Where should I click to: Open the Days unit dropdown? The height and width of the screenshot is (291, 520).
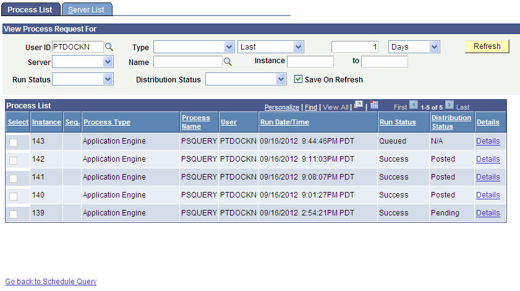414,47
